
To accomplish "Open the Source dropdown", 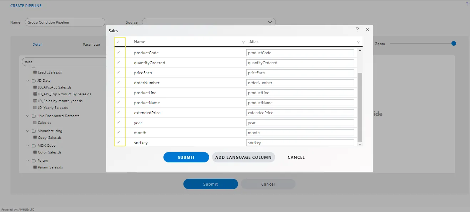I will click(209, 22).
